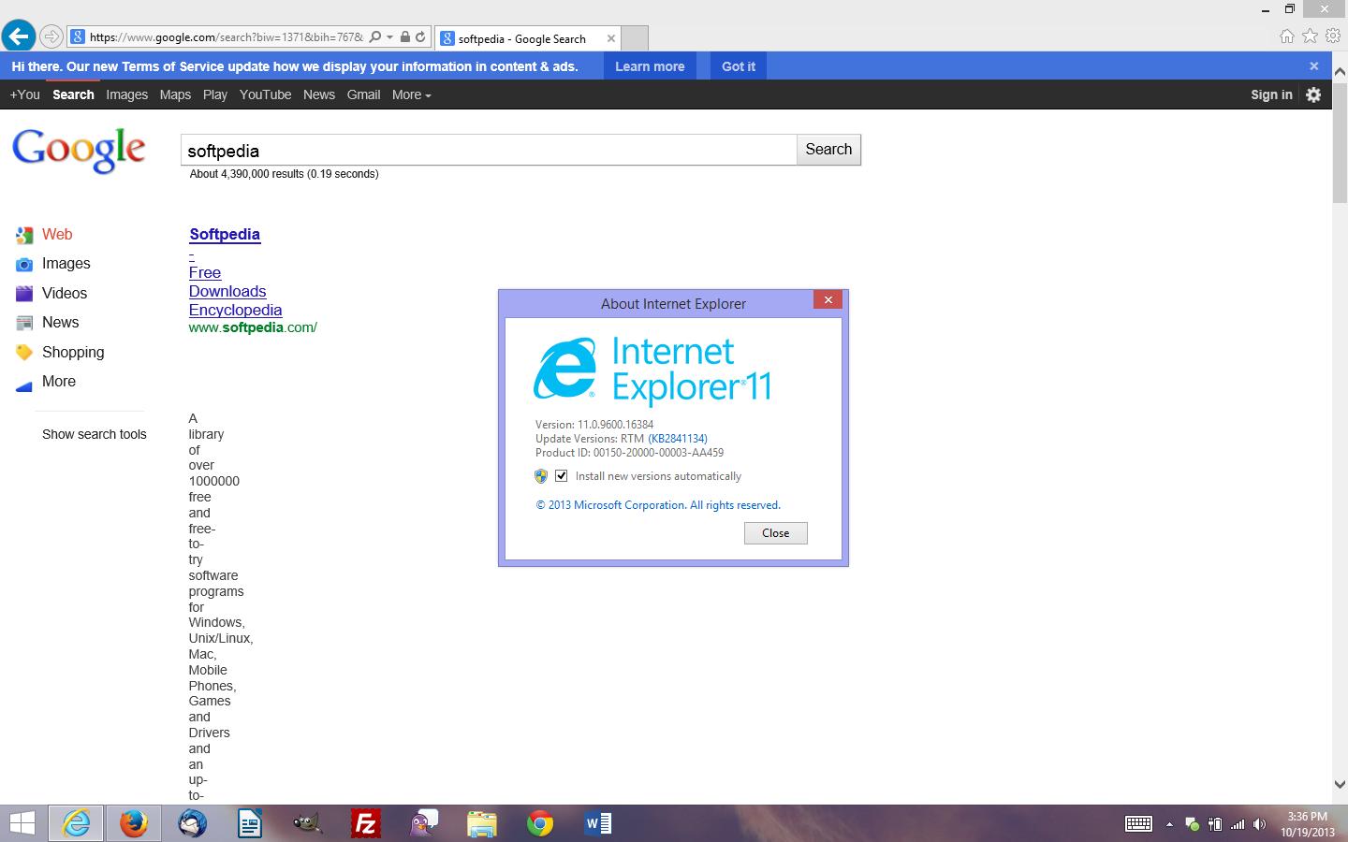This screenshot has height=842, width=1348.
Task: Open Google settings gear icon
Action: (x=1313, y=94)
